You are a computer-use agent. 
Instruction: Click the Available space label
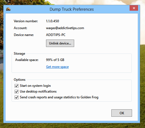(27, 60)
